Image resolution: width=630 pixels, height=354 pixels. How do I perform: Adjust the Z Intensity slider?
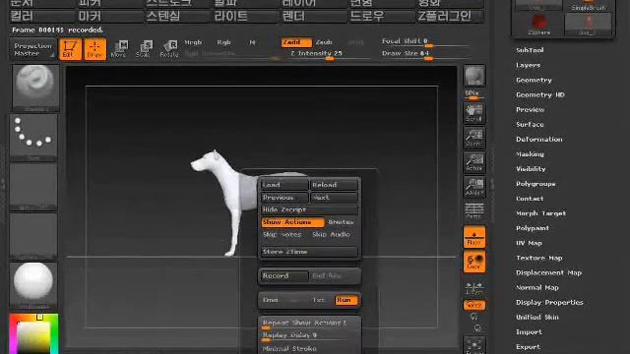[x=330, y=55]
